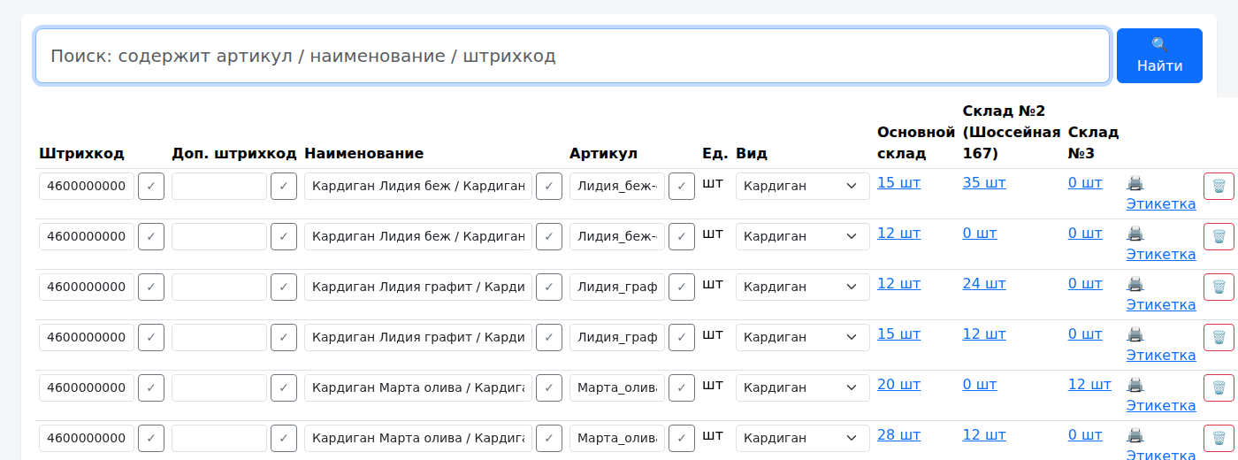Save extra barcode checkmark in беж row with 35 шт
Screen dimensions: 1238x460
[x=284, y=187]
